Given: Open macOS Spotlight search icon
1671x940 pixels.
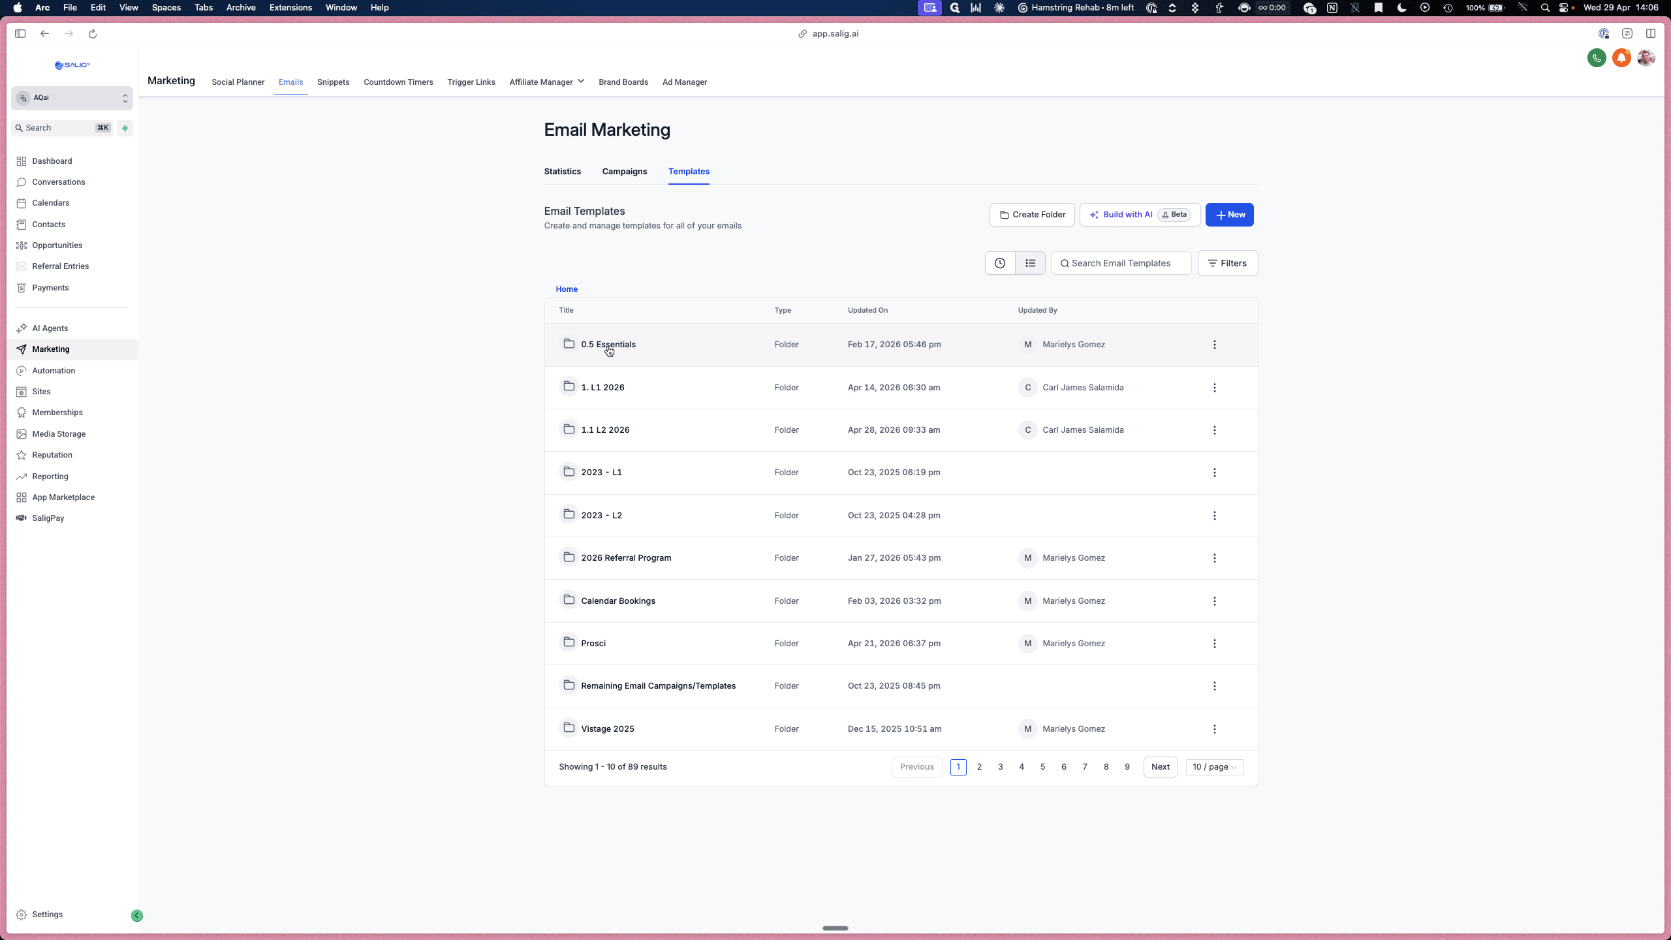Looking at the screenshot, I should pos(1544,8).
